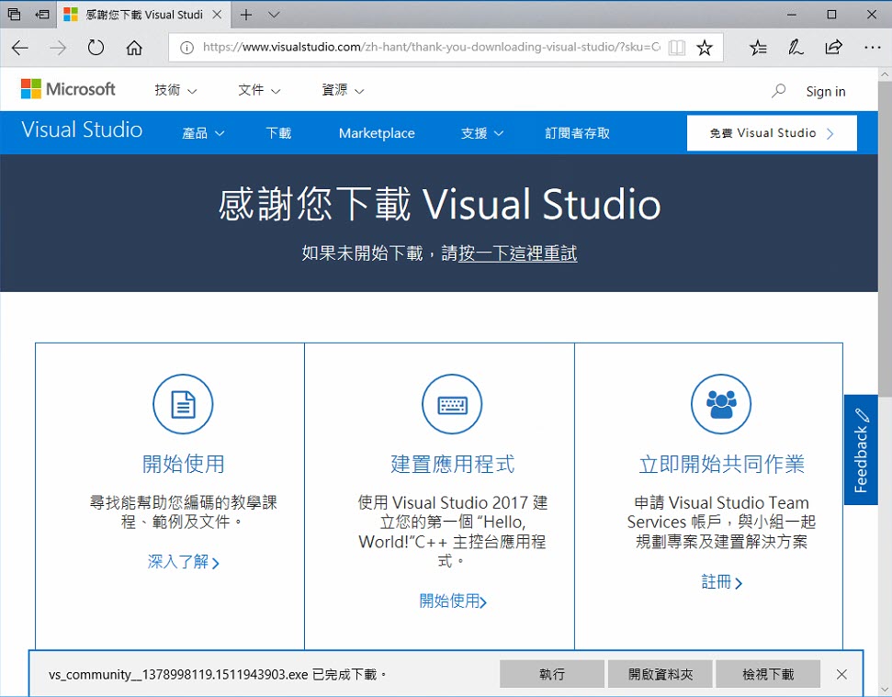The image size is (892, 697).
Task: Open a new tab with plus icon
Action: (x=246, y=14)
